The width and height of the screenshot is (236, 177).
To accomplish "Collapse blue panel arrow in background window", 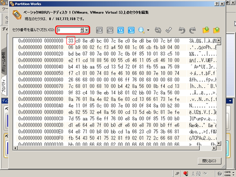I will 230,101.
